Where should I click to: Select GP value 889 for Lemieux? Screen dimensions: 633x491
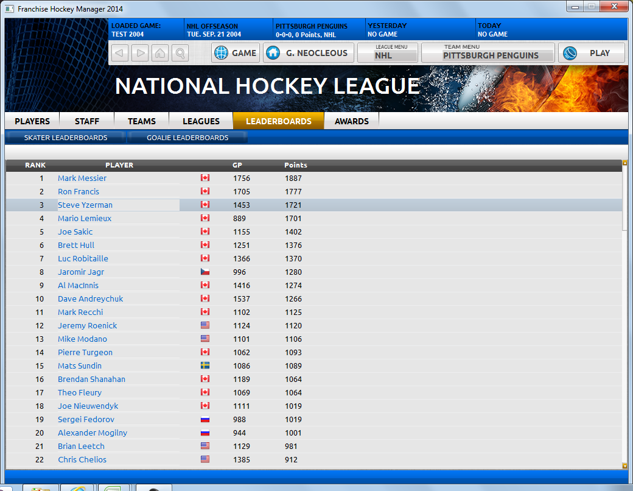pyautogui.click(x=239, y=218)
